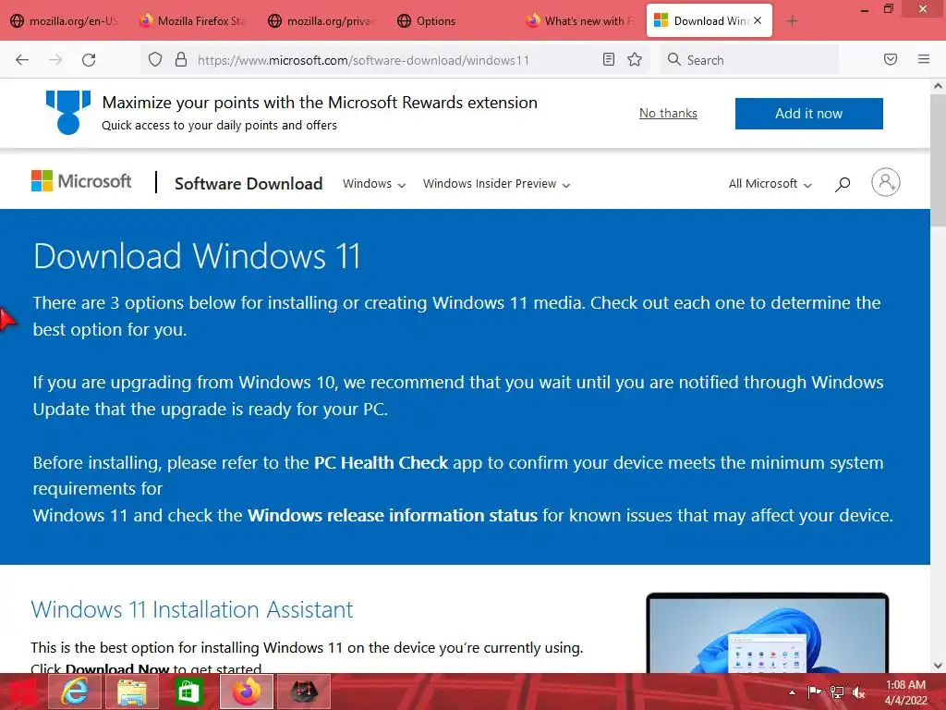The height and width of the screenshot is (710, 946).
Task: Expand the Windows Insider Preview dropdown
Action: tap(496, 184)
